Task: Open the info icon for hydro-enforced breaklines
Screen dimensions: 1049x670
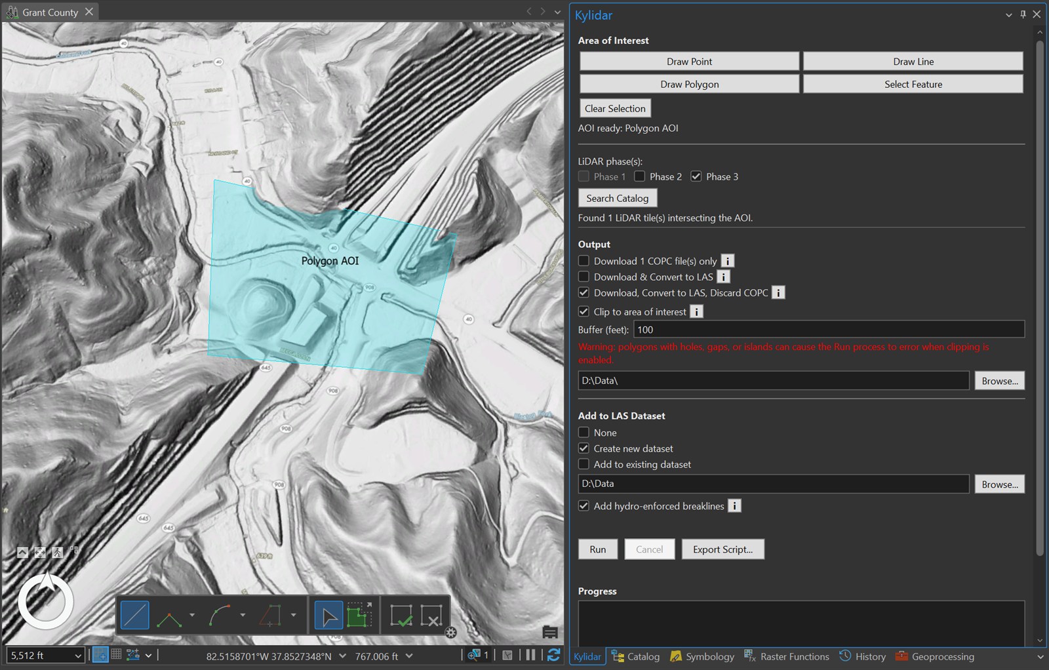Action: click(x=735, y=505)
